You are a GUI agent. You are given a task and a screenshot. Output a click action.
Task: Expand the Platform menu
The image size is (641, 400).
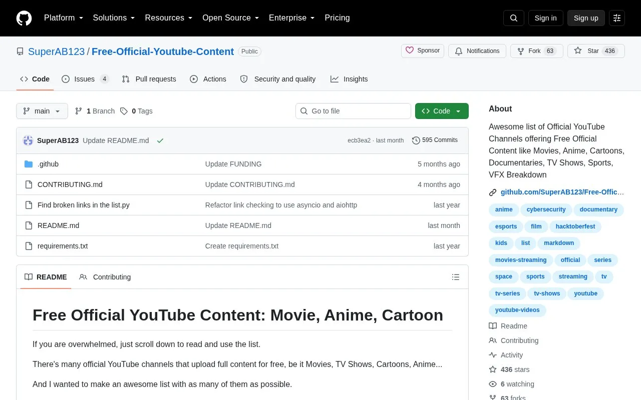(x=64, y=18)
